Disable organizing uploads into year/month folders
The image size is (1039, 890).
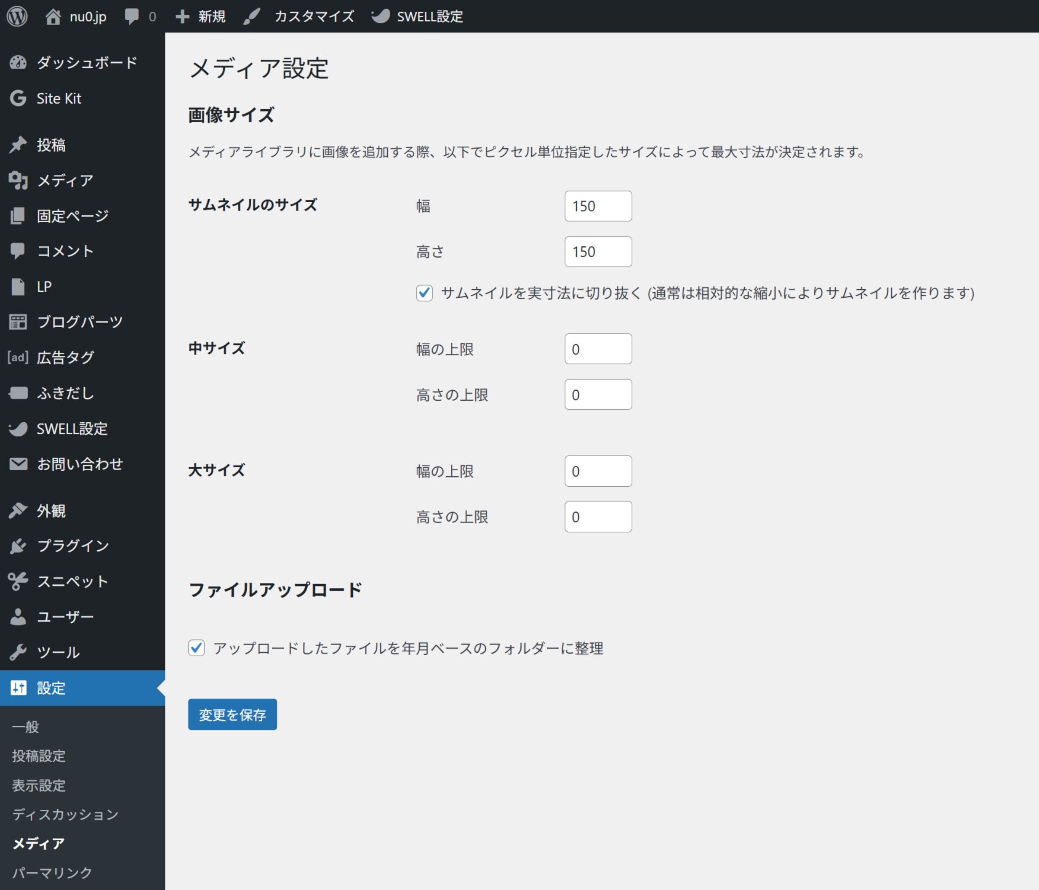coord(197,648)
